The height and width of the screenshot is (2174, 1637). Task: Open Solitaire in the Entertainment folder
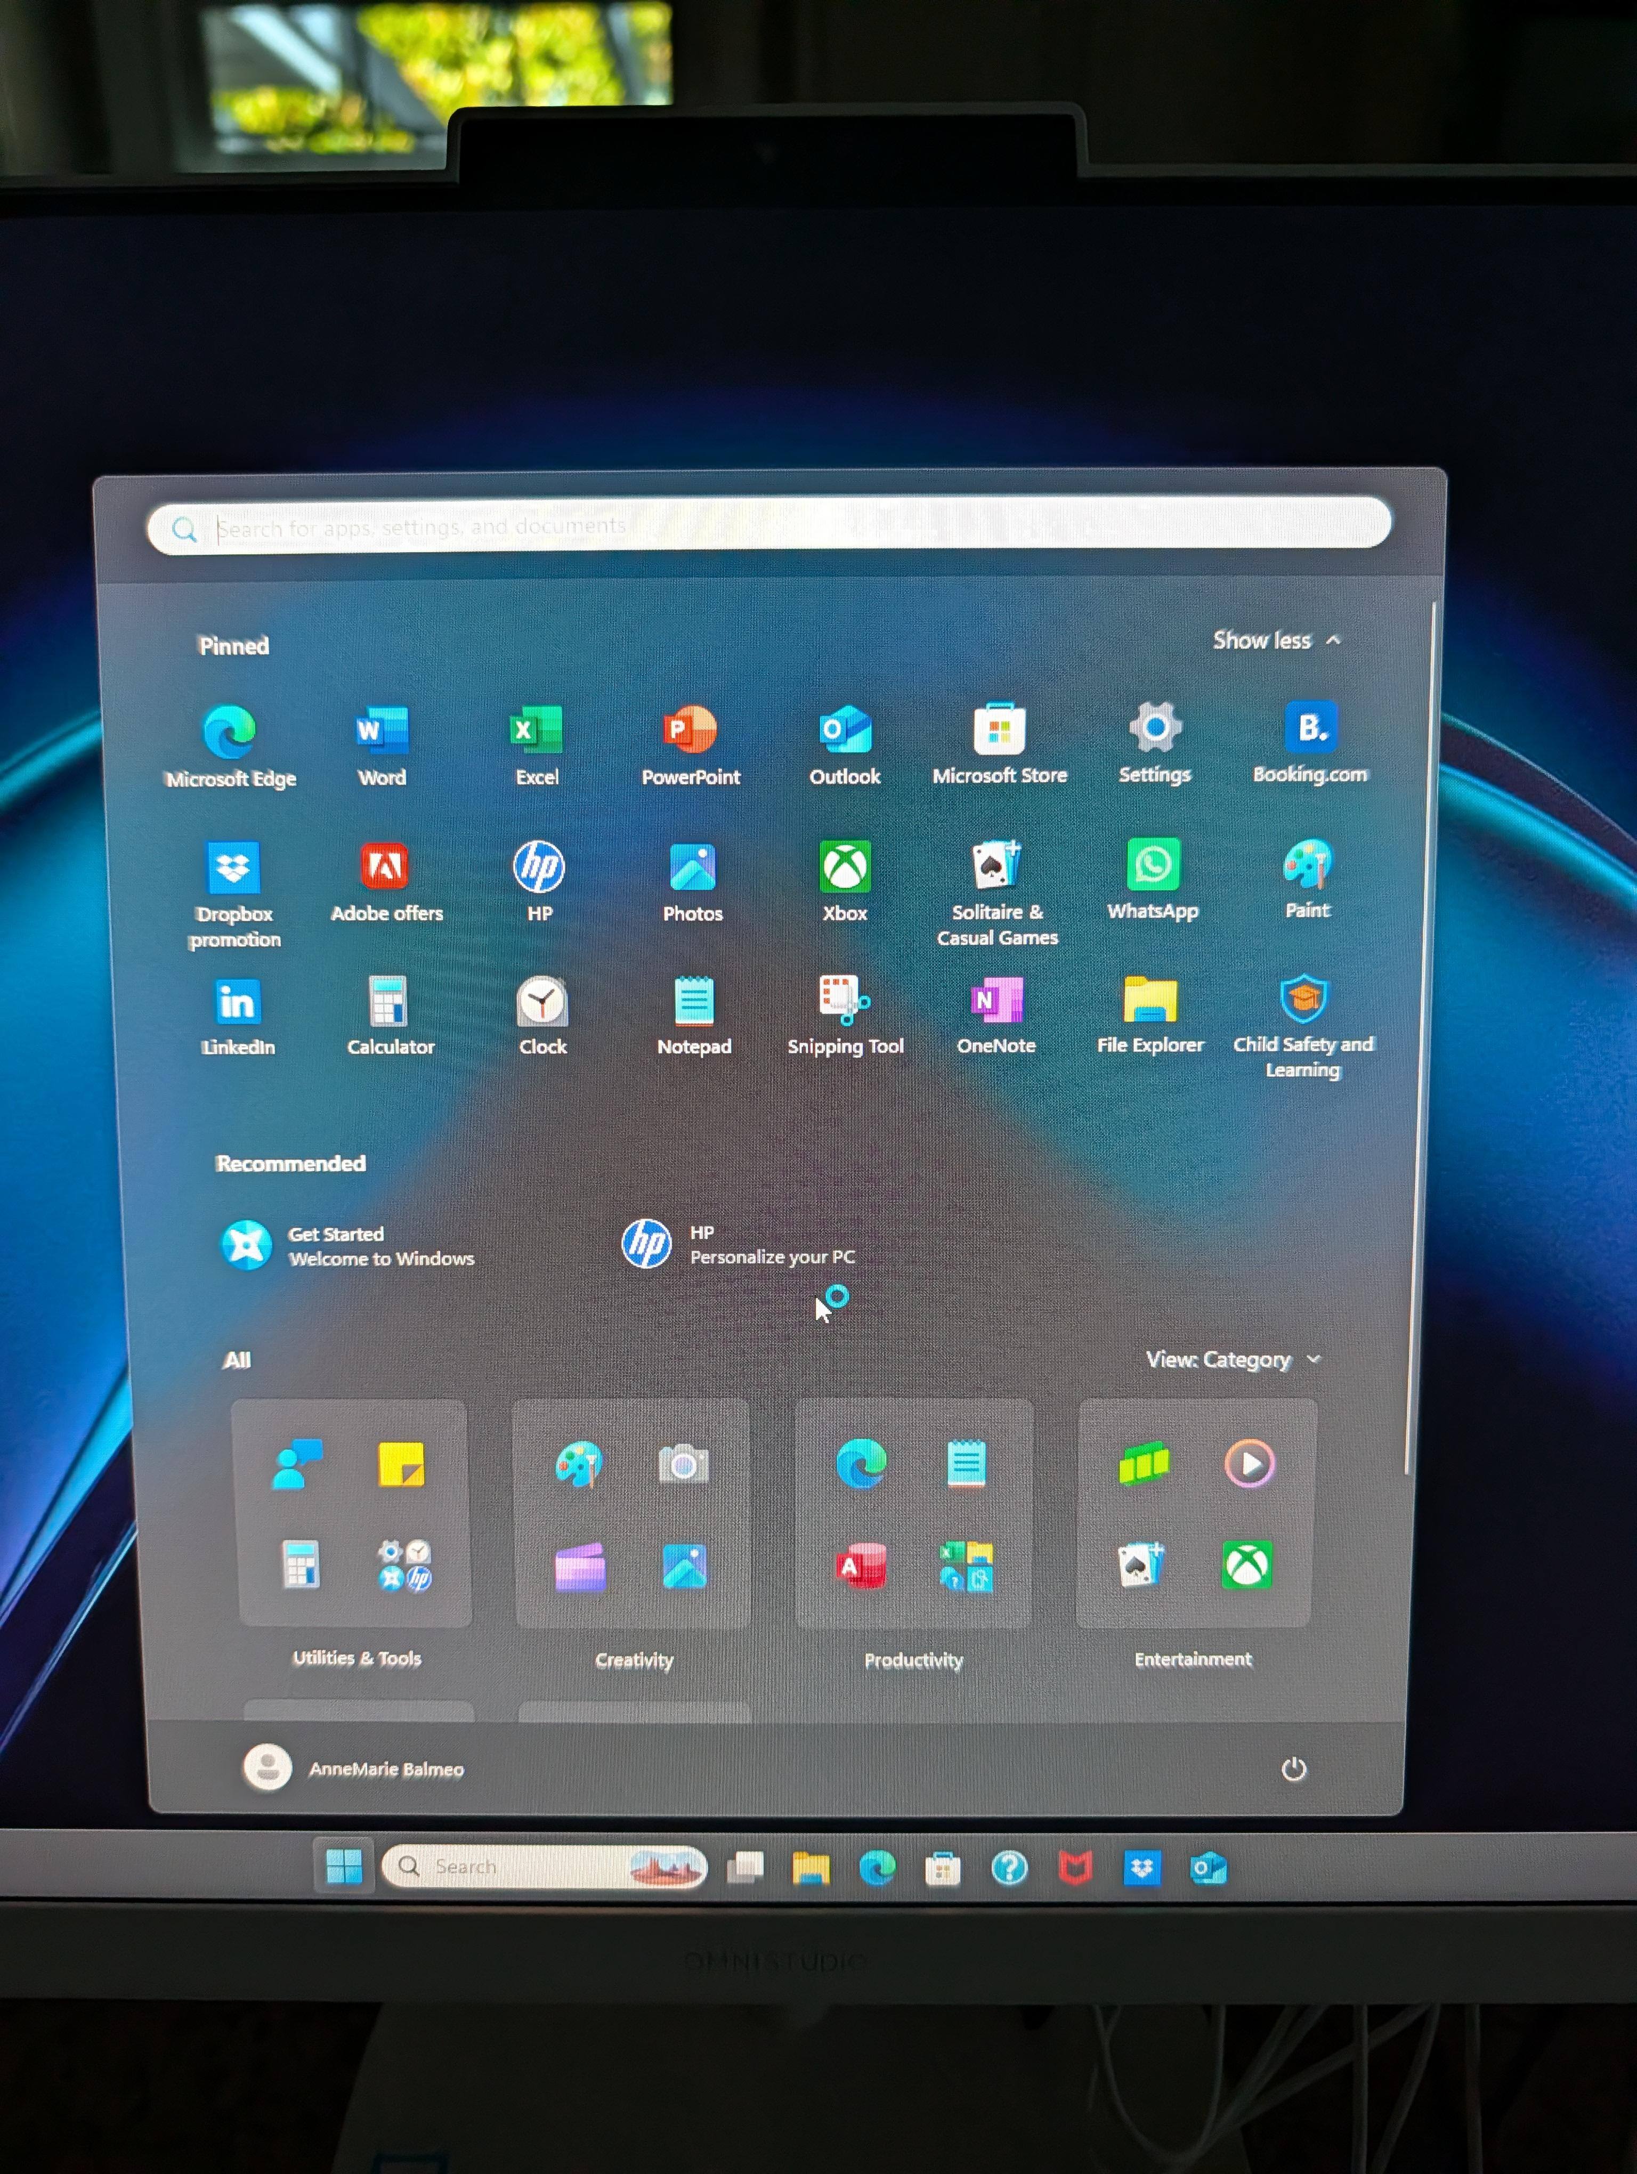coord(1141,1564)
